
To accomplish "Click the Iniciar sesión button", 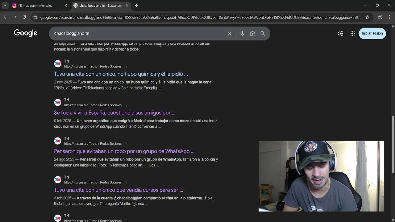I will tap(372, 33).
